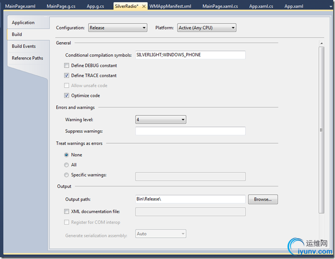This screenshot has width=335, height=259.
Task: Click the General section heading
Action: coord(64,43)
